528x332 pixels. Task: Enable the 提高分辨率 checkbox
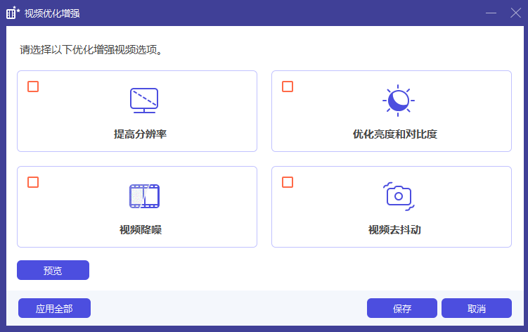coord(33,87)
